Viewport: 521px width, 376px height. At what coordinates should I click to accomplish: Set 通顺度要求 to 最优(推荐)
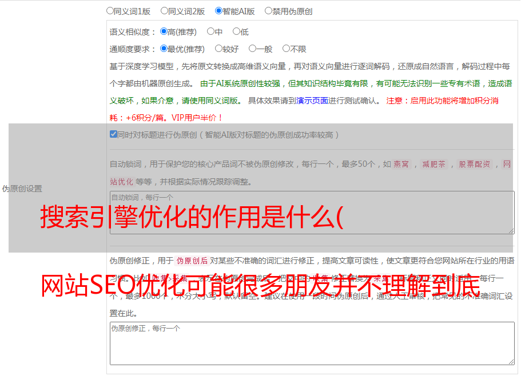click(x=164, y=49)
